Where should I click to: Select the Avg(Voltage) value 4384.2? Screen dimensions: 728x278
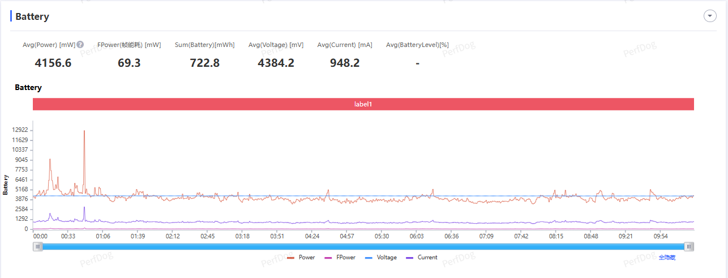[x=276, y=63]
